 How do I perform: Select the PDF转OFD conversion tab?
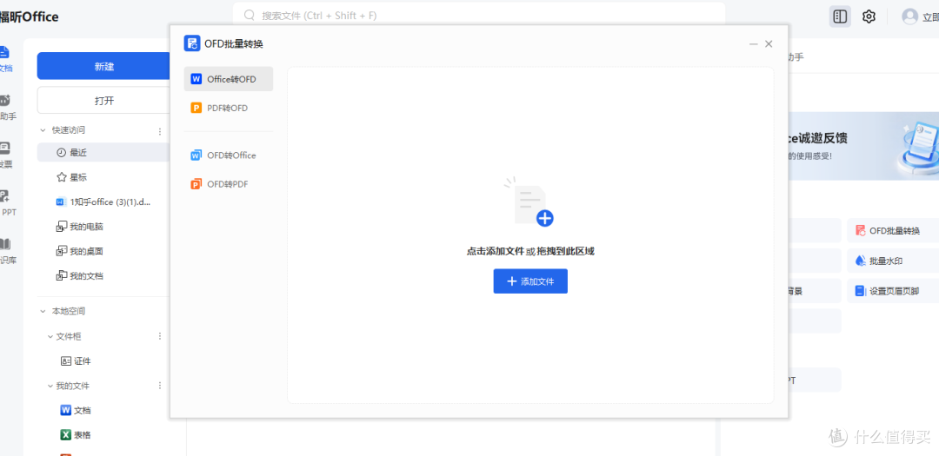click(228, 109)
